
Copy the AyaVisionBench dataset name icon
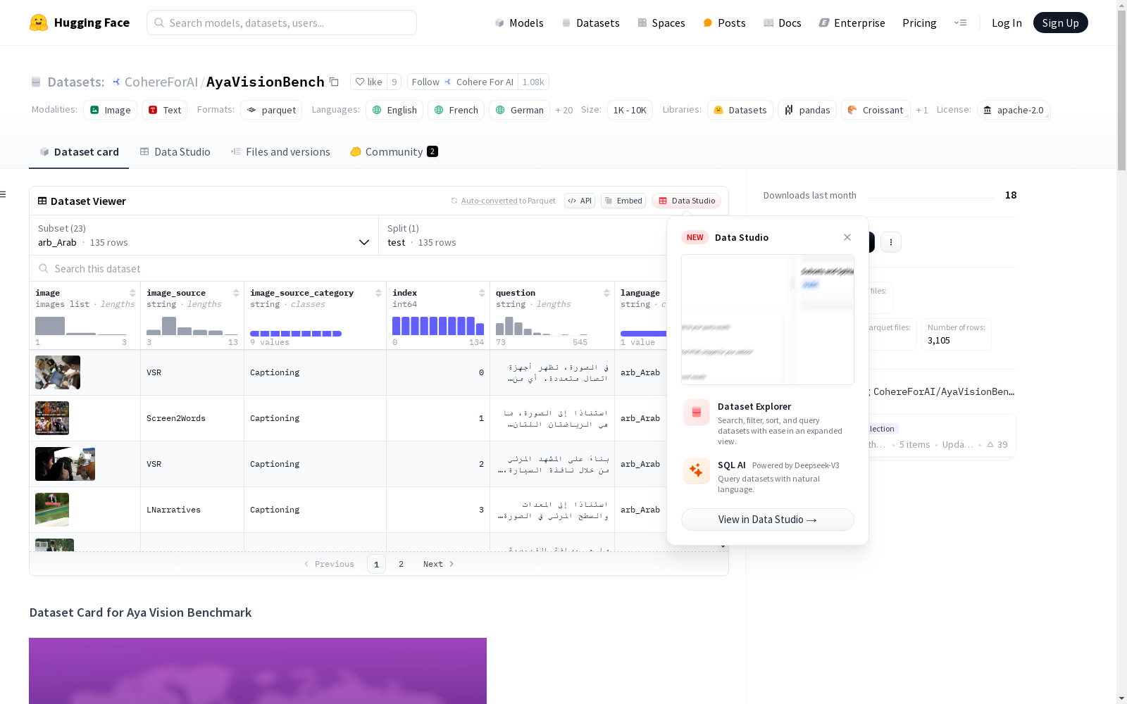click(x=335, y=82)
